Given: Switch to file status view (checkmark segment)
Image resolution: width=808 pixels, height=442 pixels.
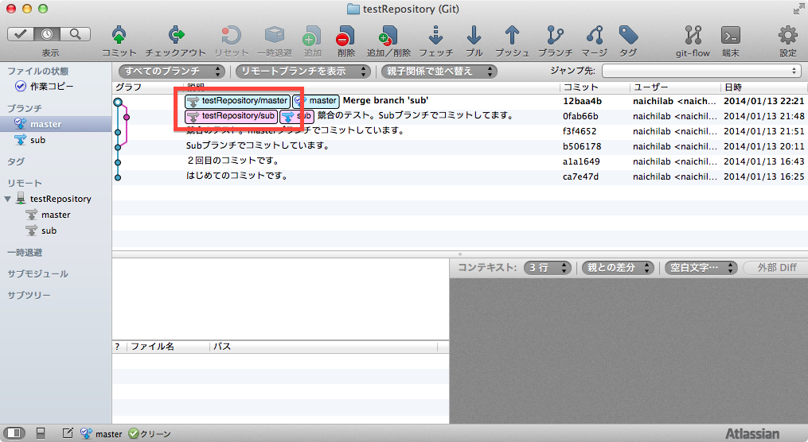Looking at the screenshot, I should tap(21, 34).
